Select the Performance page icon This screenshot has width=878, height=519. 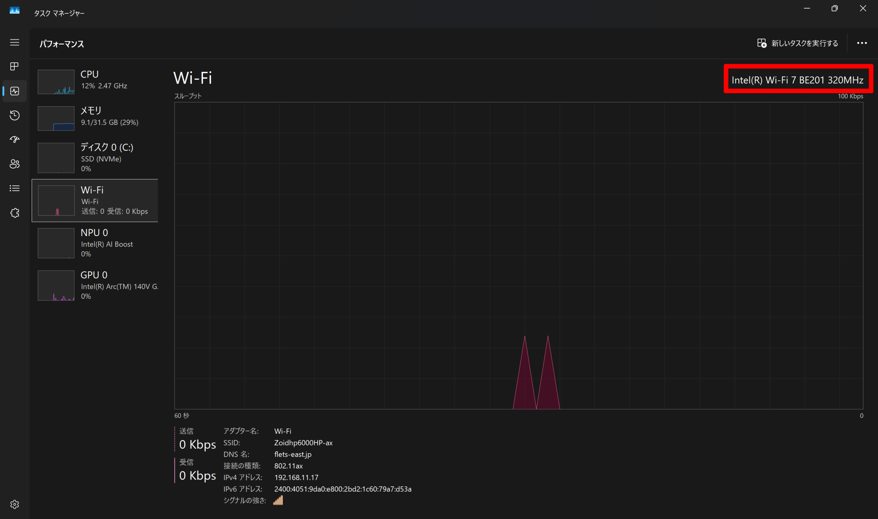(x=14, y=91)
